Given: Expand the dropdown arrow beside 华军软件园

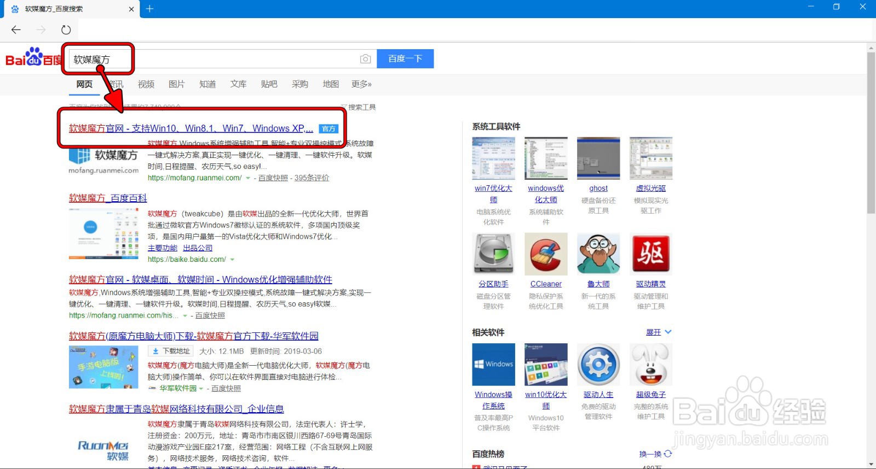Looking at the screenshot, I should click(x=201, y=389).
